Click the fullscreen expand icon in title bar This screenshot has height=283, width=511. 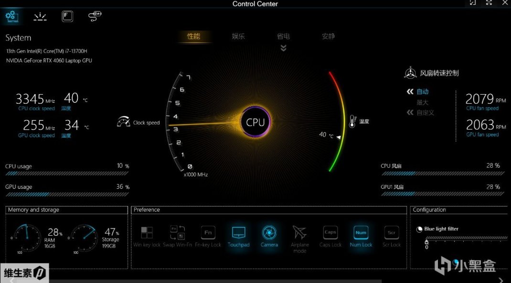tap(489, 2)
